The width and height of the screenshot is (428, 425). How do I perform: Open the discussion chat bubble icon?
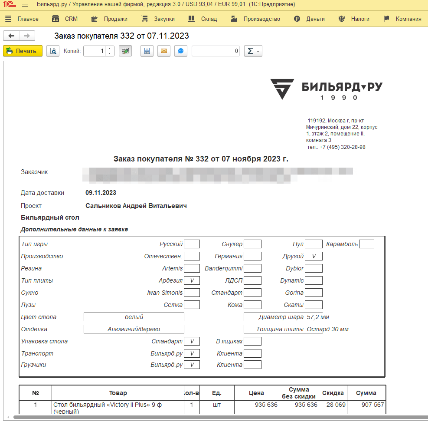pos(181,51)
